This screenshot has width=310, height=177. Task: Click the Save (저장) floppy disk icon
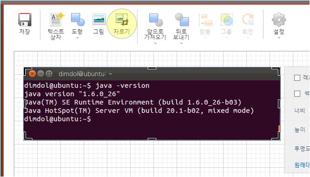(x=25, y=20)
